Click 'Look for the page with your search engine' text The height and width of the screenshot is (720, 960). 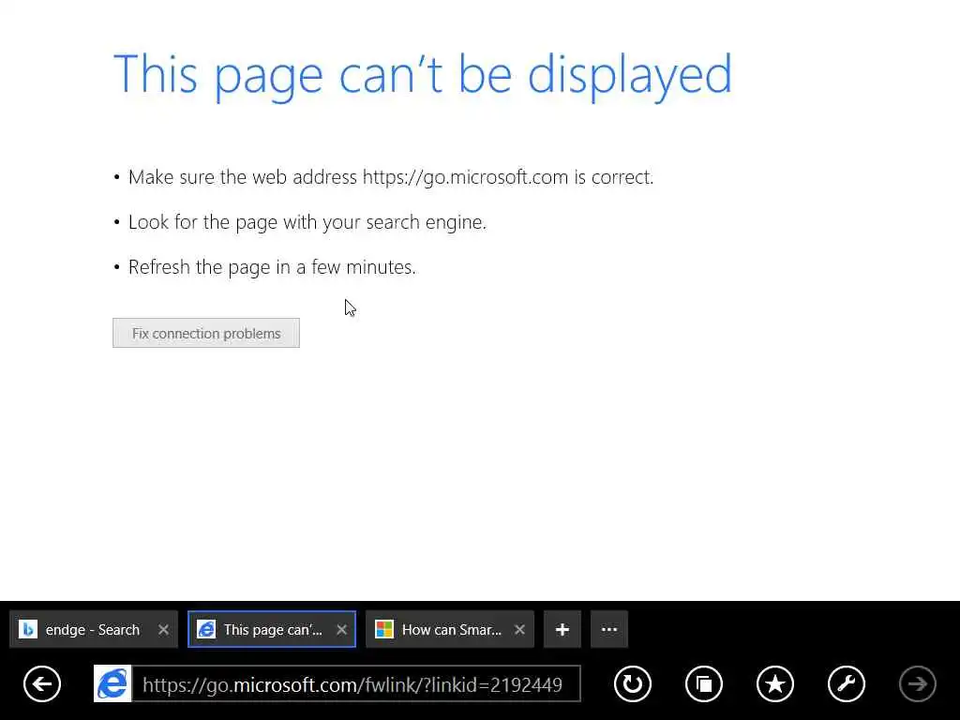[x=307, y=222]
